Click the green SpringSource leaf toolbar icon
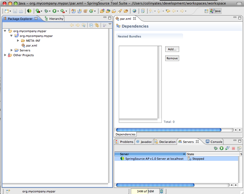This screenshot has width=244, height=194. click(x=29, y=11)
